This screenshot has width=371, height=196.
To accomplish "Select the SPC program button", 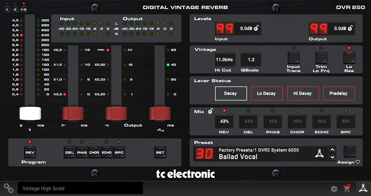I will 119,152.
